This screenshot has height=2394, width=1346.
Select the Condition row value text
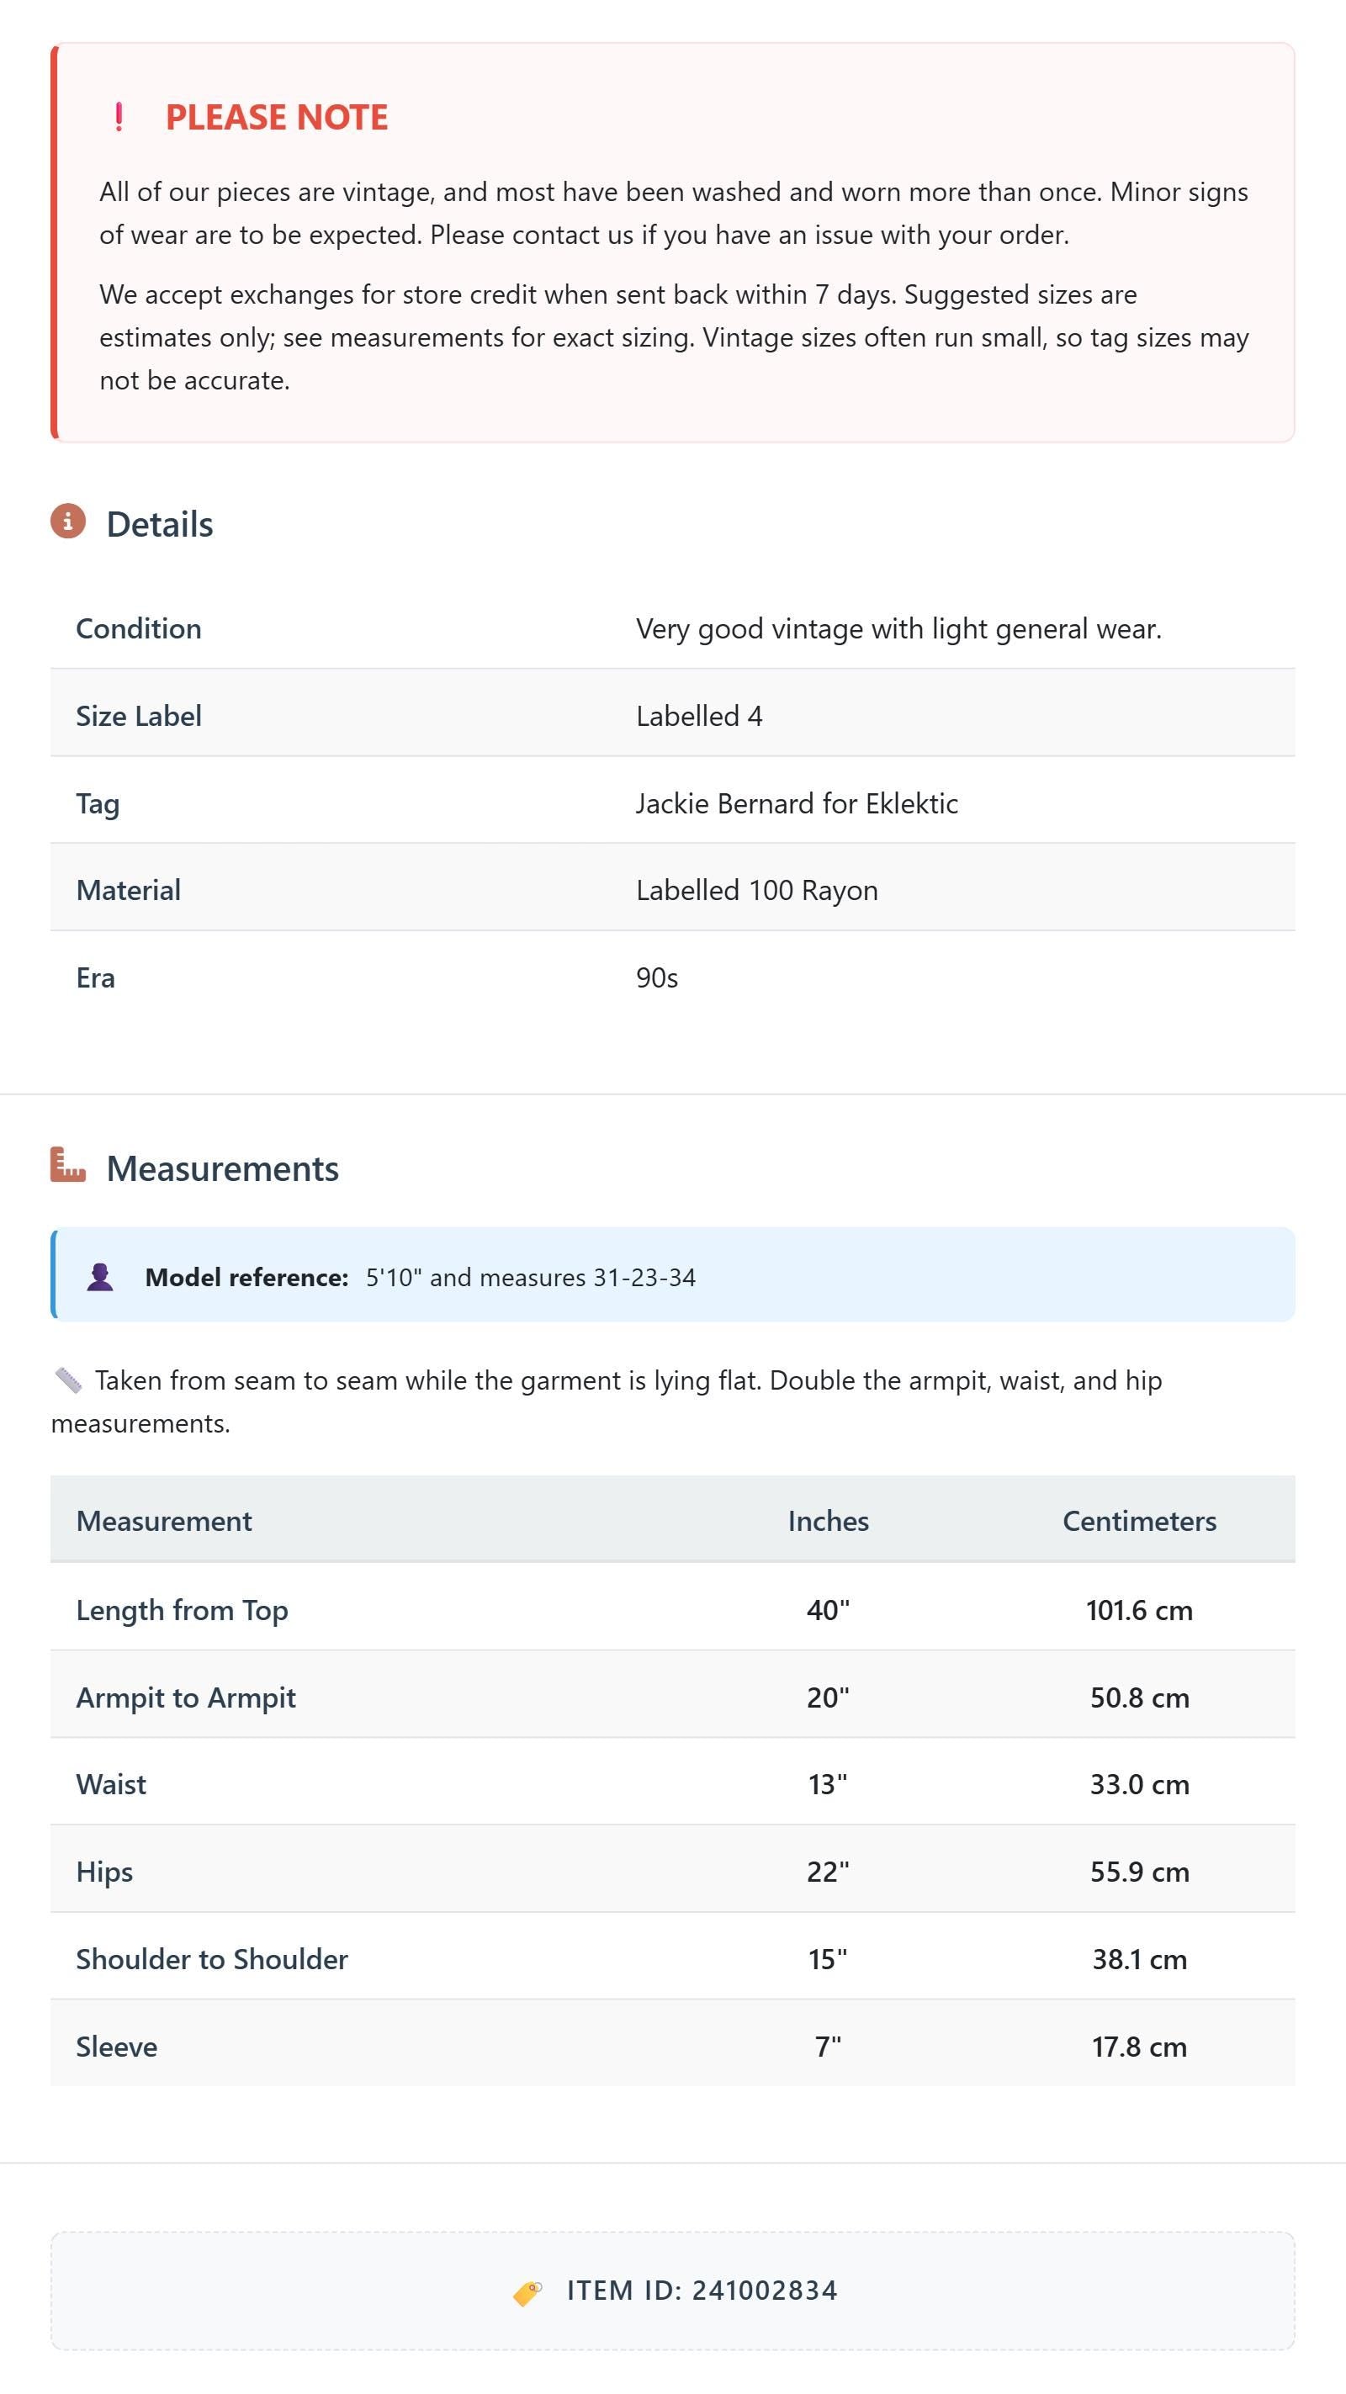coord(899,629)
